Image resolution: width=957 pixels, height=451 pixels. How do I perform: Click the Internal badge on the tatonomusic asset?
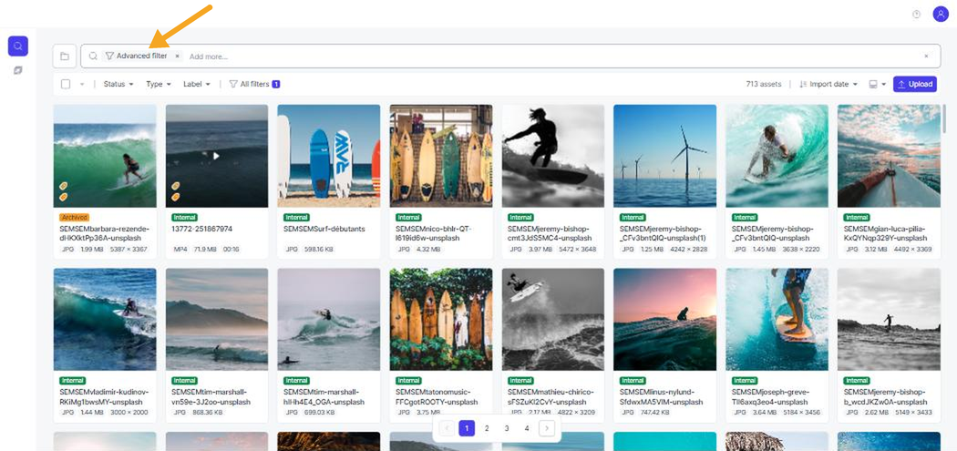point(408,381)
